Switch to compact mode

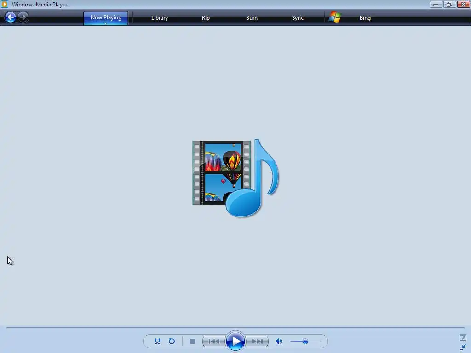(x=463, y=347)
